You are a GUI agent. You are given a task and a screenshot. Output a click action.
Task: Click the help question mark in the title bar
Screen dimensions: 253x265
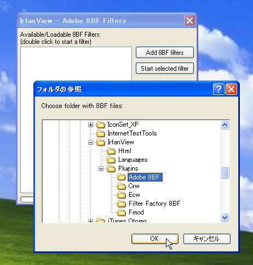point(219,89)
